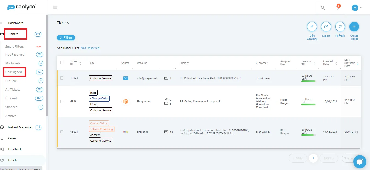Open the user avatar M menu
The width and height of the screenshot is (370, 170).
tap(357, 8)
